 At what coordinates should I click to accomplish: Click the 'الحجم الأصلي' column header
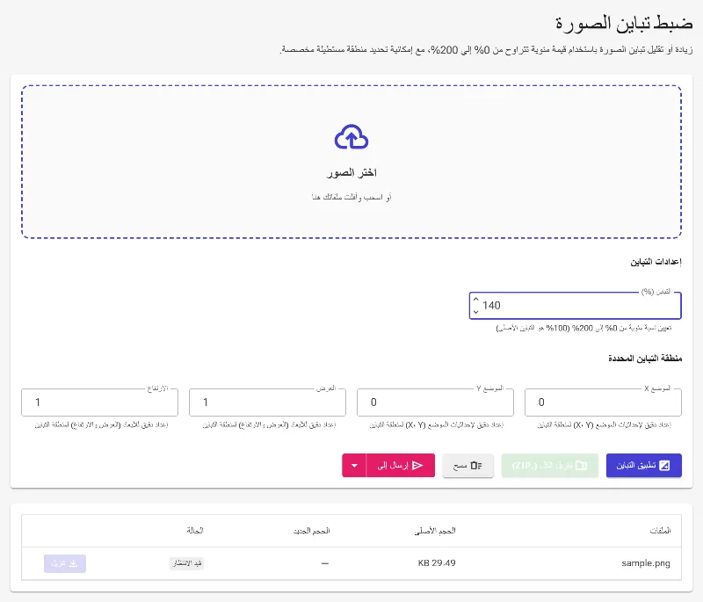click(x=435, y=531)
